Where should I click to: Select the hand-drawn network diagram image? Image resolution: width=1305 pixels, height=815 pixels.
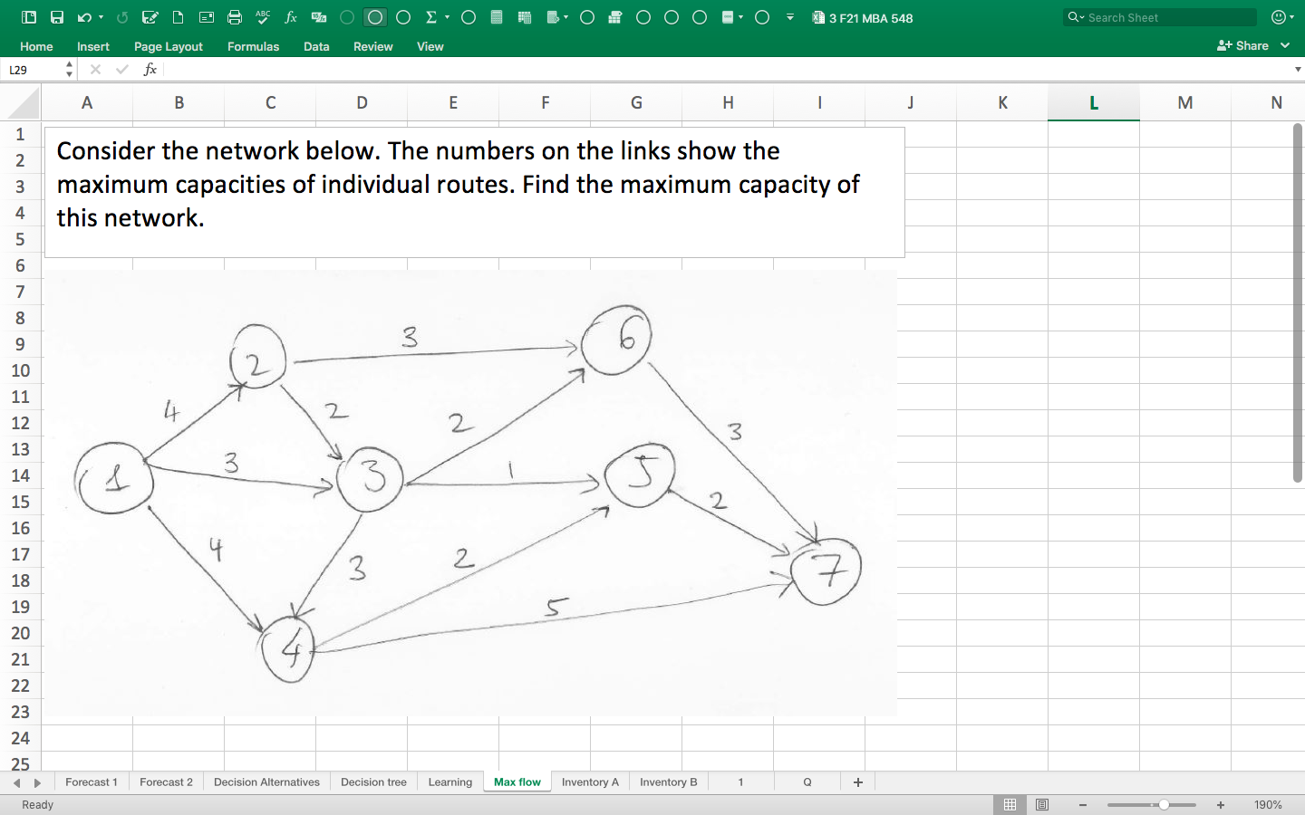tap(470, 493)
